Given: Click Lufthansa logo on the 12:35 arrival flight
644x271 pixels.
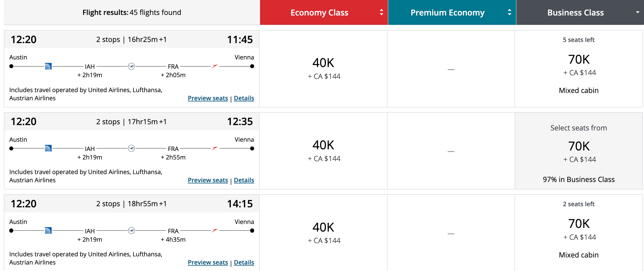Looking at the screenshot, I should tap(131, 148).
